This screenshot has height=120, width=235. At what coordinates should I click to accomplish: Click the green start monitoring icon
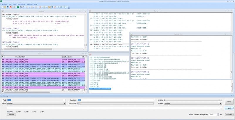coord(18,7)
